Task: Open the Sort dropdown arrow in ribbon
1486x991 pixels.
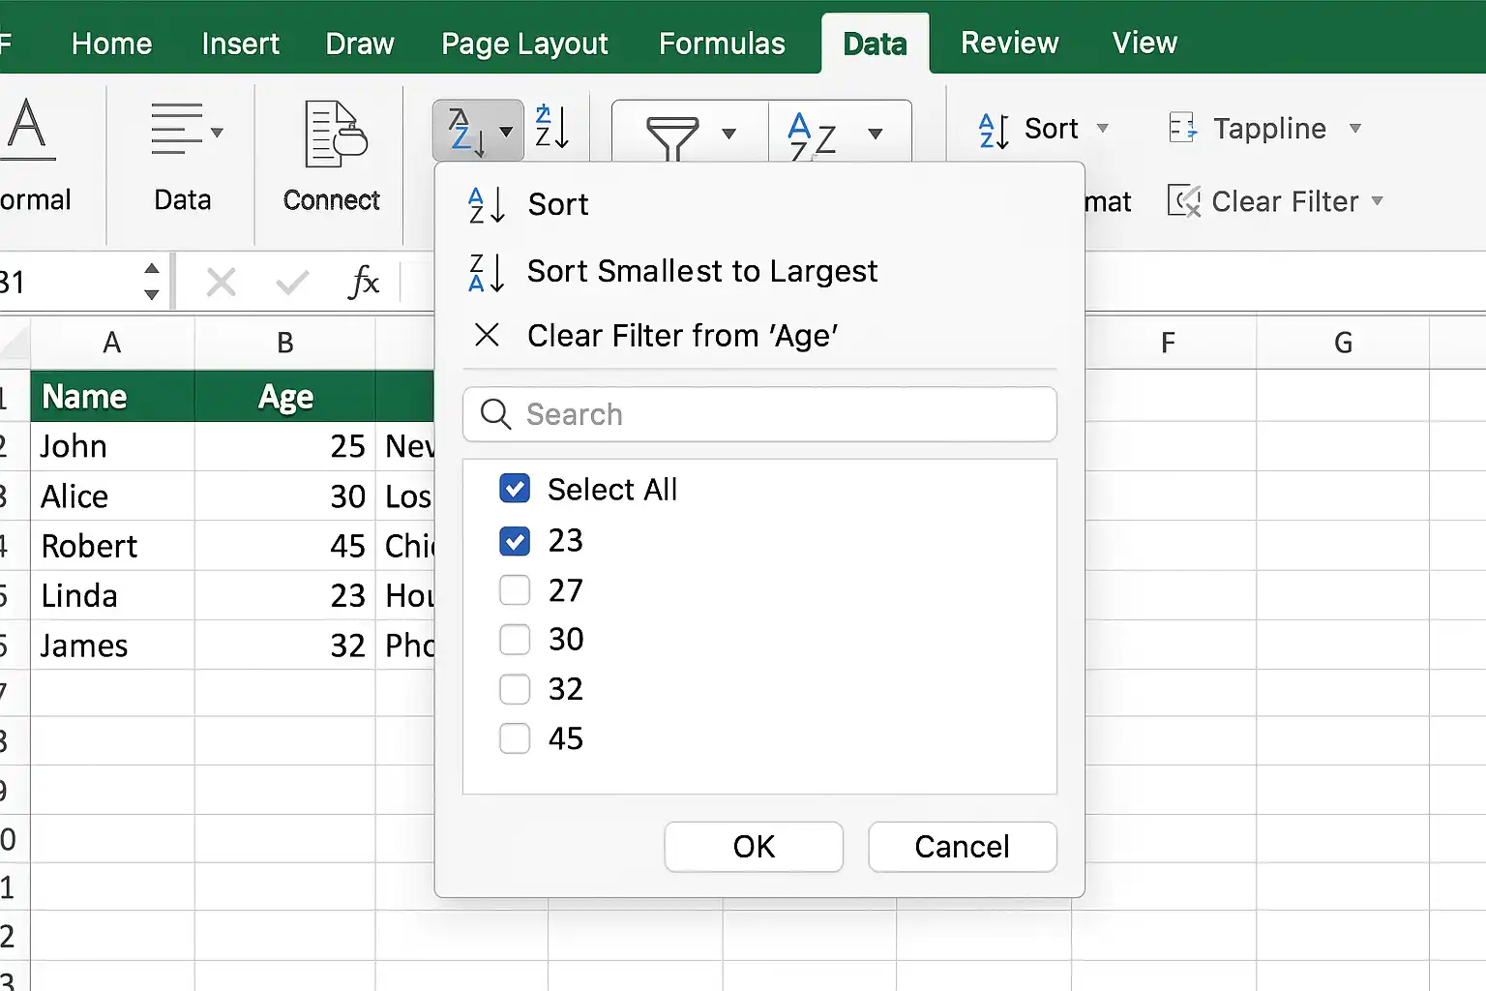Action: pos(1102,128)
